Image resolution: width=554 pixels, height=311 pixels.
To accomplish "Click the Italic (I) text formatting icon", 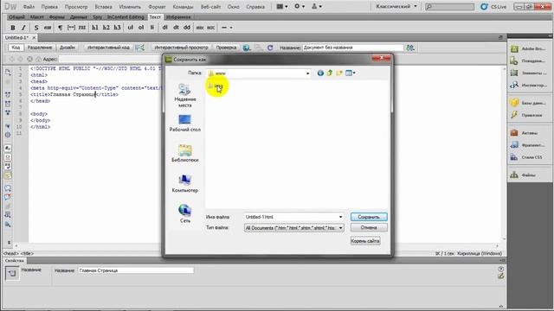I will [23, 28].
